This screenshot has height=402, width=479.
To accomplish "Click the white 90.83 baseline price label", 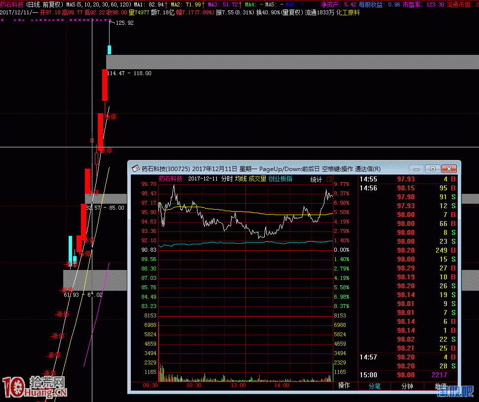I will point(149,250).
